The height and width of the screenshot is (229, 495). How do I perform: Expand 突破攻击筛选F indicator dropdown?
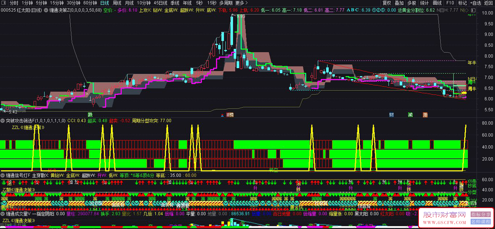(x=3, y=121)
